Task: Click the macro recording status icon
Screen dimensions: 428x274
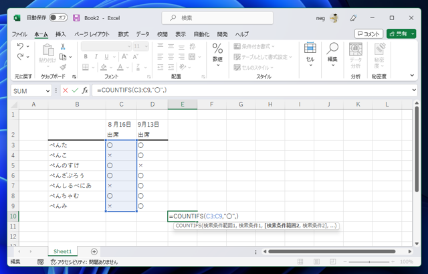Action: 40,262
